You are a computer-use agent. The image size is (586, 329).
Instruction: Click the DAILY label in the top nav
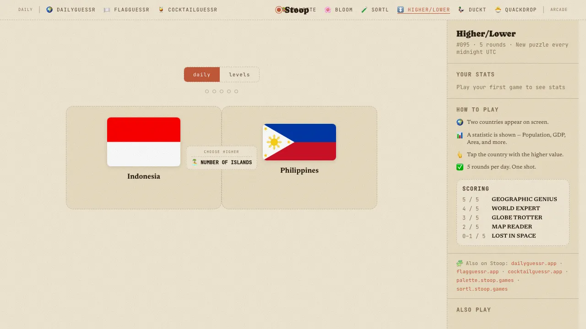pyautogui.click(x=26, y=10)
